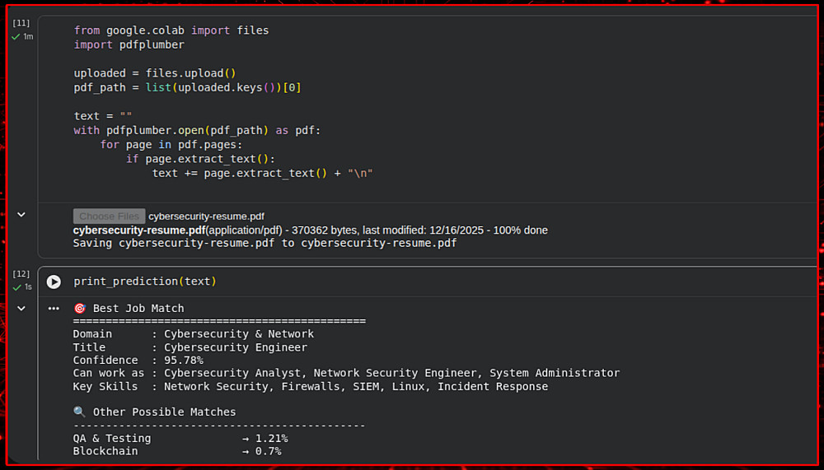Click the bold cybersecurity-resume.pdf upload entry
Image resolution: width=824 pixels, height=470 pixels.
tap(138, 230)
